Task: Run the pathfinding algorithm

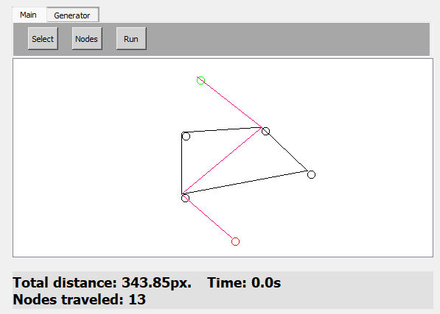Action: [x=131, y=39]
